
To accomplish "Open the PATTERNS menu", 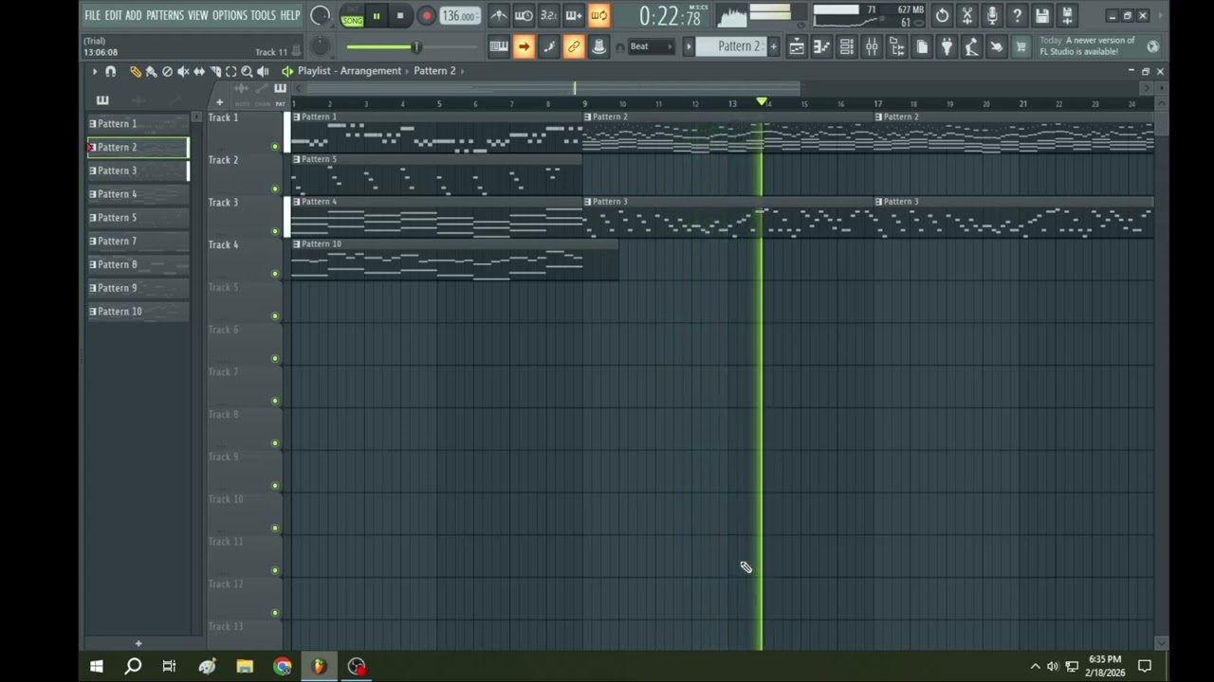I will pyautogui.click(x=165, y=15).
